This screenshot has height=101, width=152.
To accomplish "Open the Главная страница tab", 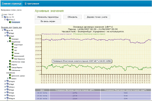I will [12, 4].
